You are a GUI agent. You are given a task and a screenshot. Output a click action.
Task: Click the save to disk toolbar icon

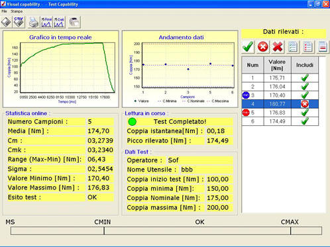(x=6, y=22)
